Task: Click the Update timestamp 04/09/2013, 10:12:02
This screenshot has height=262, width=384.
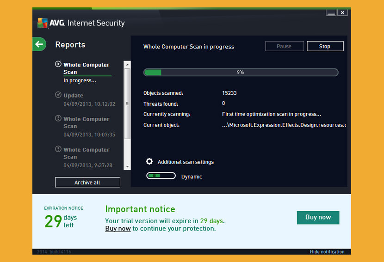Action: coord(89,104)
